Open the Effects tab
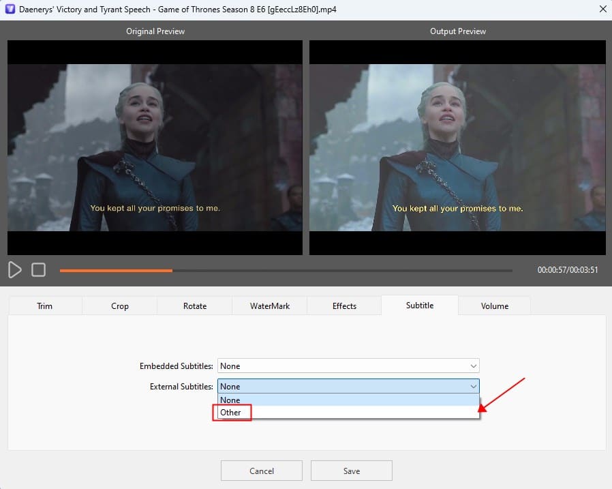The image size is (612, 489). tap(344, 306)
